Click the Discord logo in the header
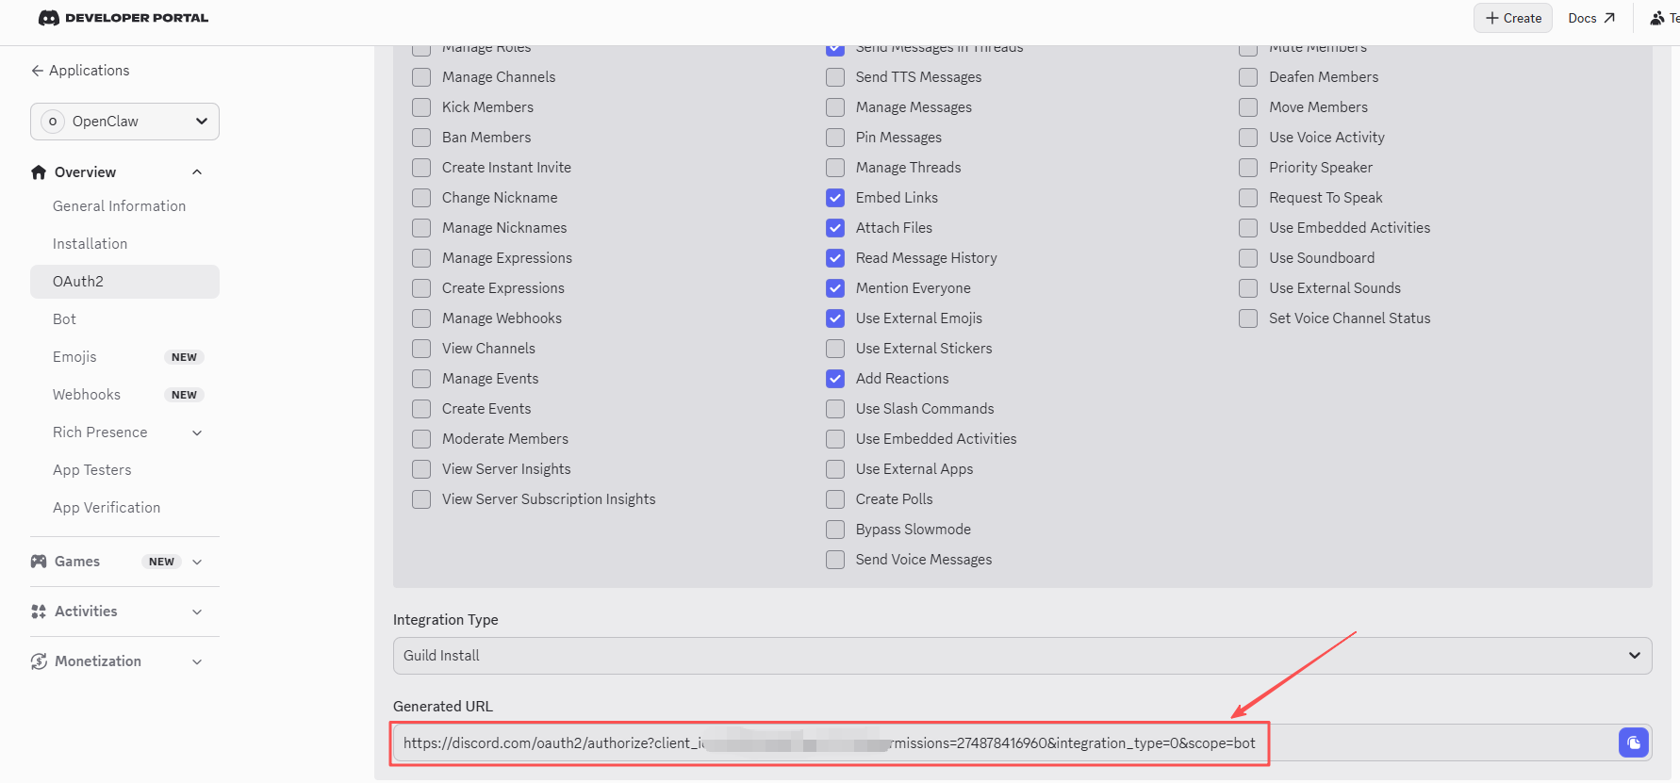The image size is (1680, 783). [49, 18]
